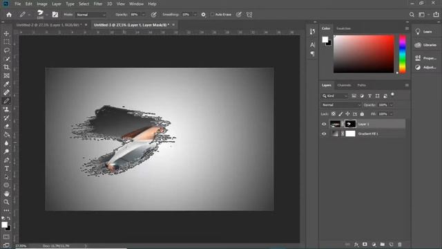Select the Lasso tool
The image size is (442, 249).
pyautogui.click(x=6, y=50)
